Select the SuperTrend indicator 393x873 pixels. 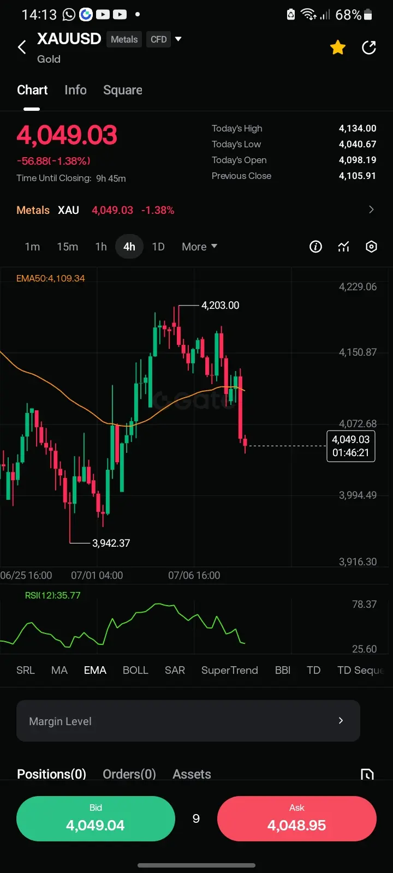230,670
